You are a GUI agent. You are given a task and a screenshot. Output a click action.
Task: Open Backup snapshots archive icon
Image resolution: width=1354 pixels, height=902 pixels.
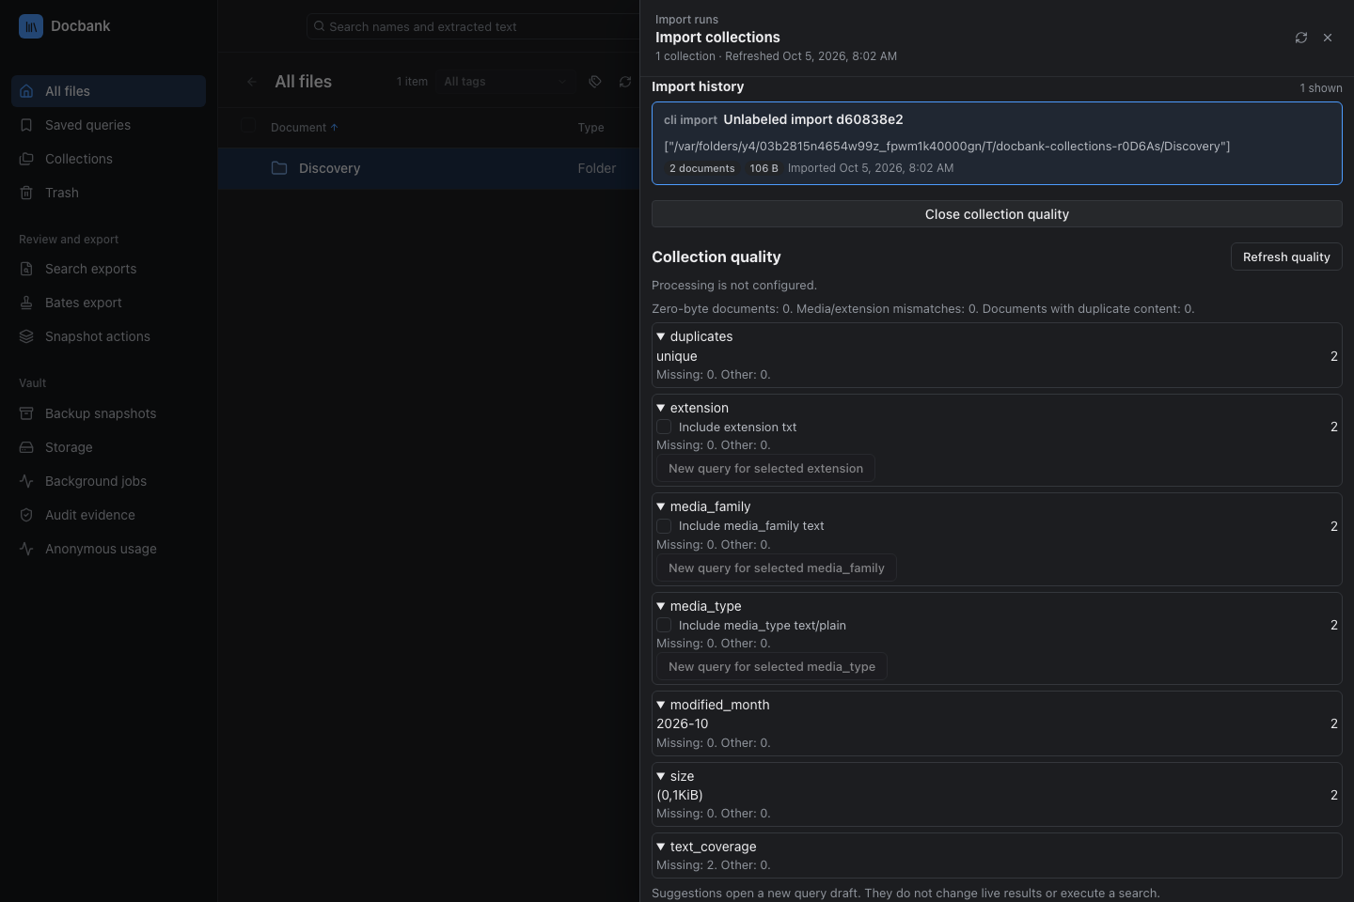click(x=26, y=413)
